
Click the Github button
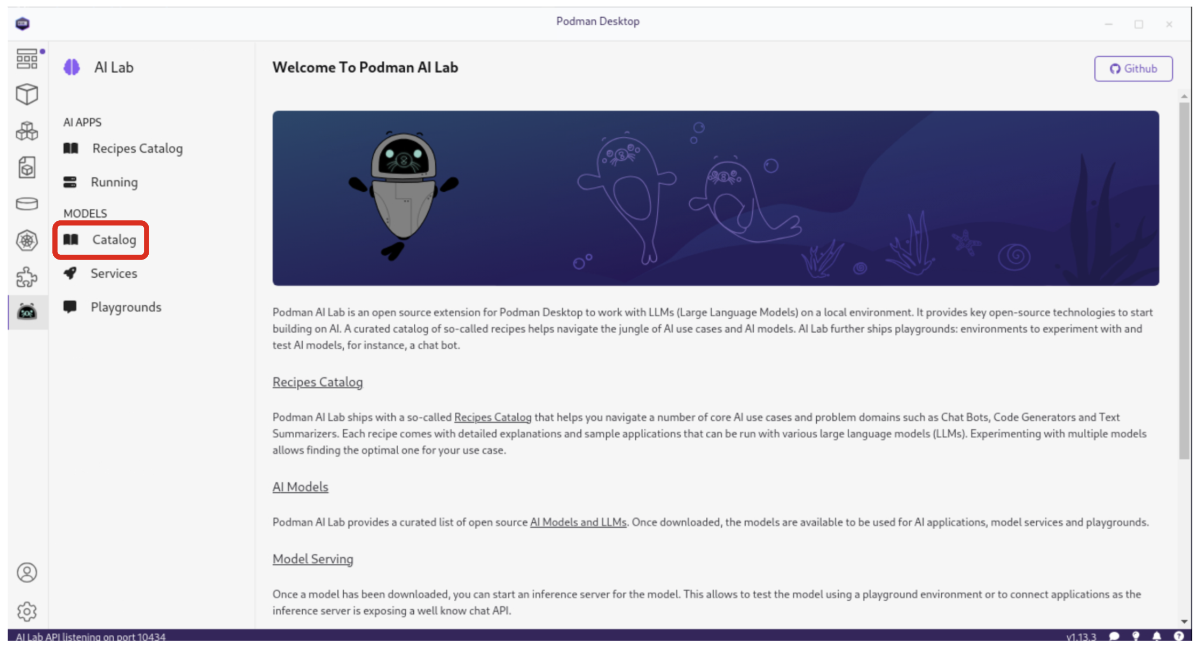(1133, 68)
